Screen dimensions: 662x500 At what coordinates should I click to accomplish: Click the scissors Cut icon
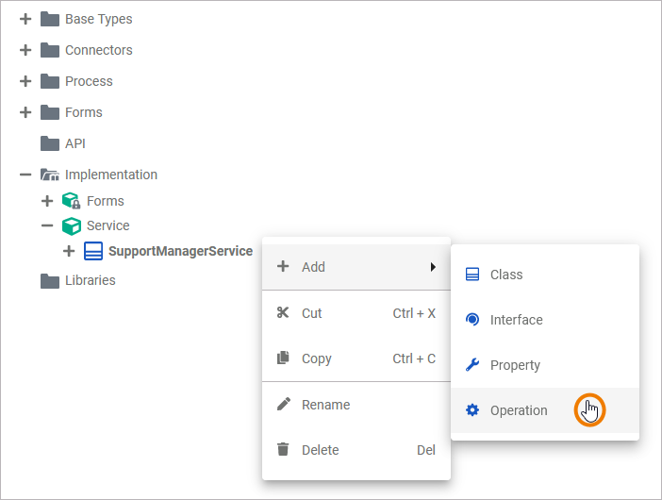(283, 313)
